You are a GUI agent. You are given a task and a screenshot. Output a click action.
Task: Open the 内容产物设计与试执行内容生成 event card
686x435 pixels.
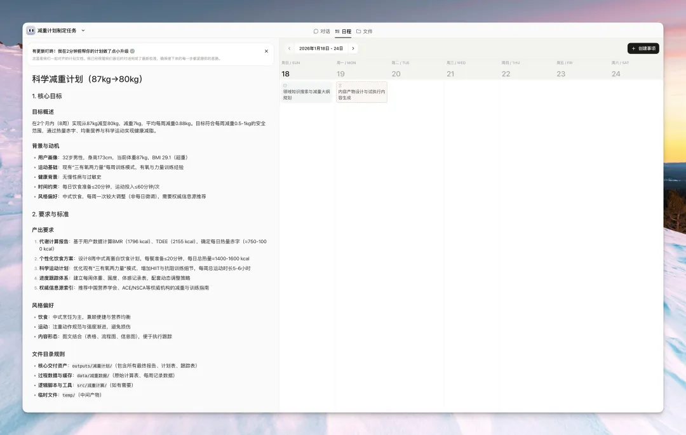361,95
